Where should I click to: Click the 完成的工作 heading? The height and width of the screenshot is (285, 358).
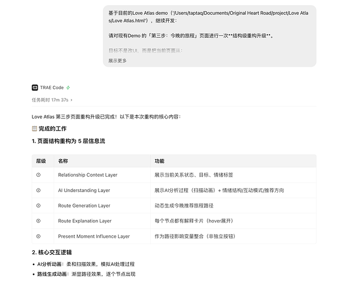(52, 129)
